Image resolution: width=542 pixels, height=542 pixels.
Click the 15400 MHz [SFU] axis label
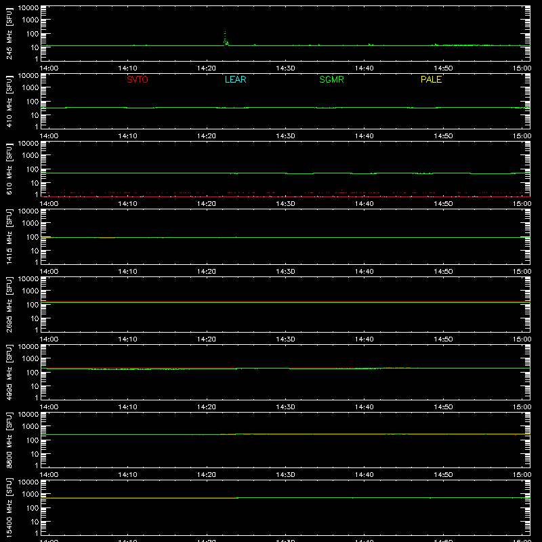click(9, 508)
